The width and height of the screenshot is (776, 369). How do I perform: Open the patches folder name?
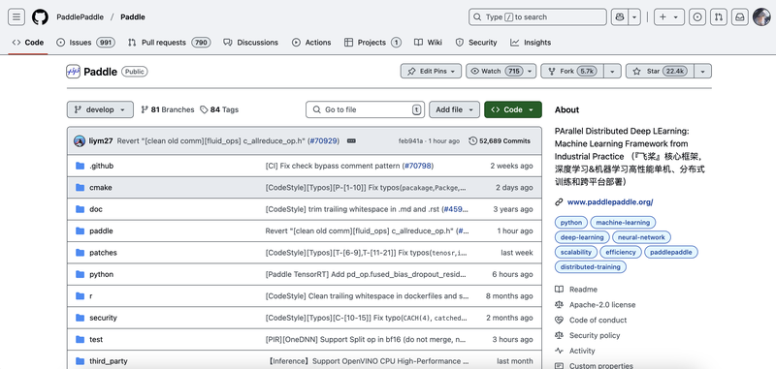[103, 253]
